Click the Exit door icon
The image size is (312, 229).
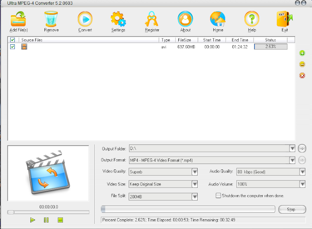click(285, 19)
